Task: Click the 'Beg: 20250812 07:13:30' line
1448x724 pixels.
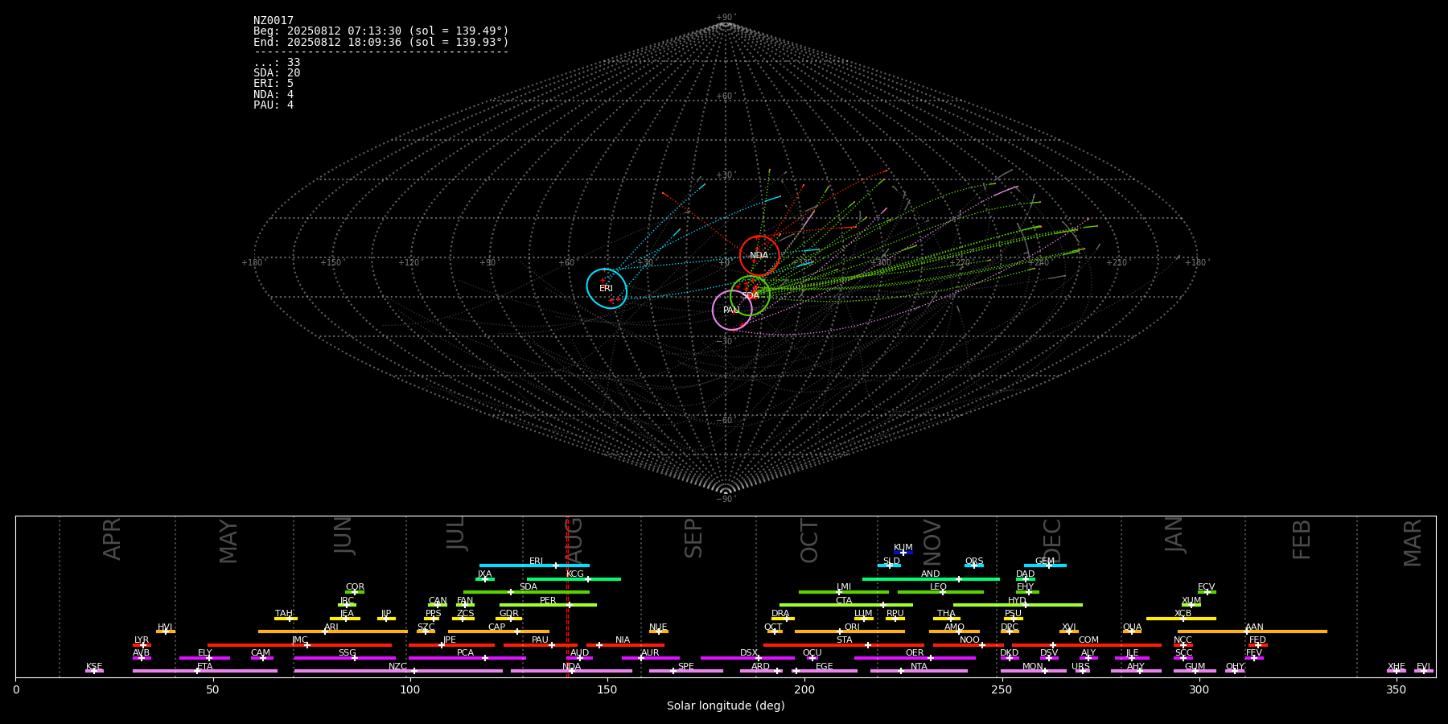Action: 381,31
